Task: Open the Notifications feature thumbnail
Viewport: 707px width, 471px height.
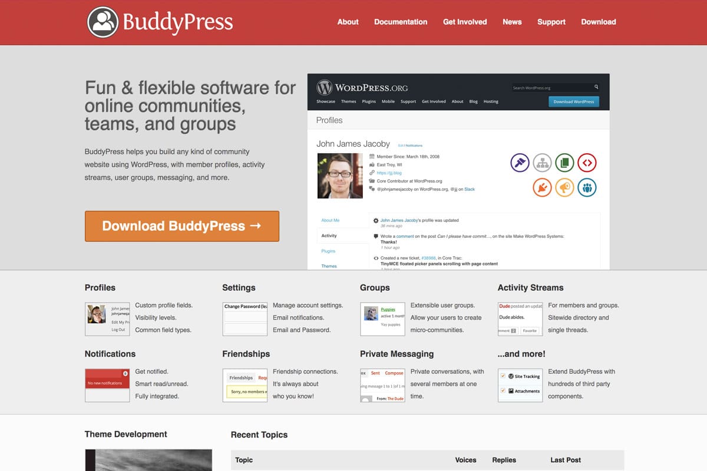Action: pyautogui.click(x=107, y=386)
